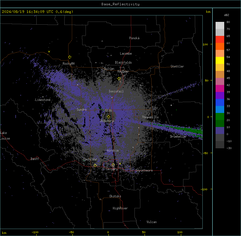Viewport: 241px width, 236px height.
Task: Click the bright green legend swatch
Action: pyautogui.click(x=220, y=117)
